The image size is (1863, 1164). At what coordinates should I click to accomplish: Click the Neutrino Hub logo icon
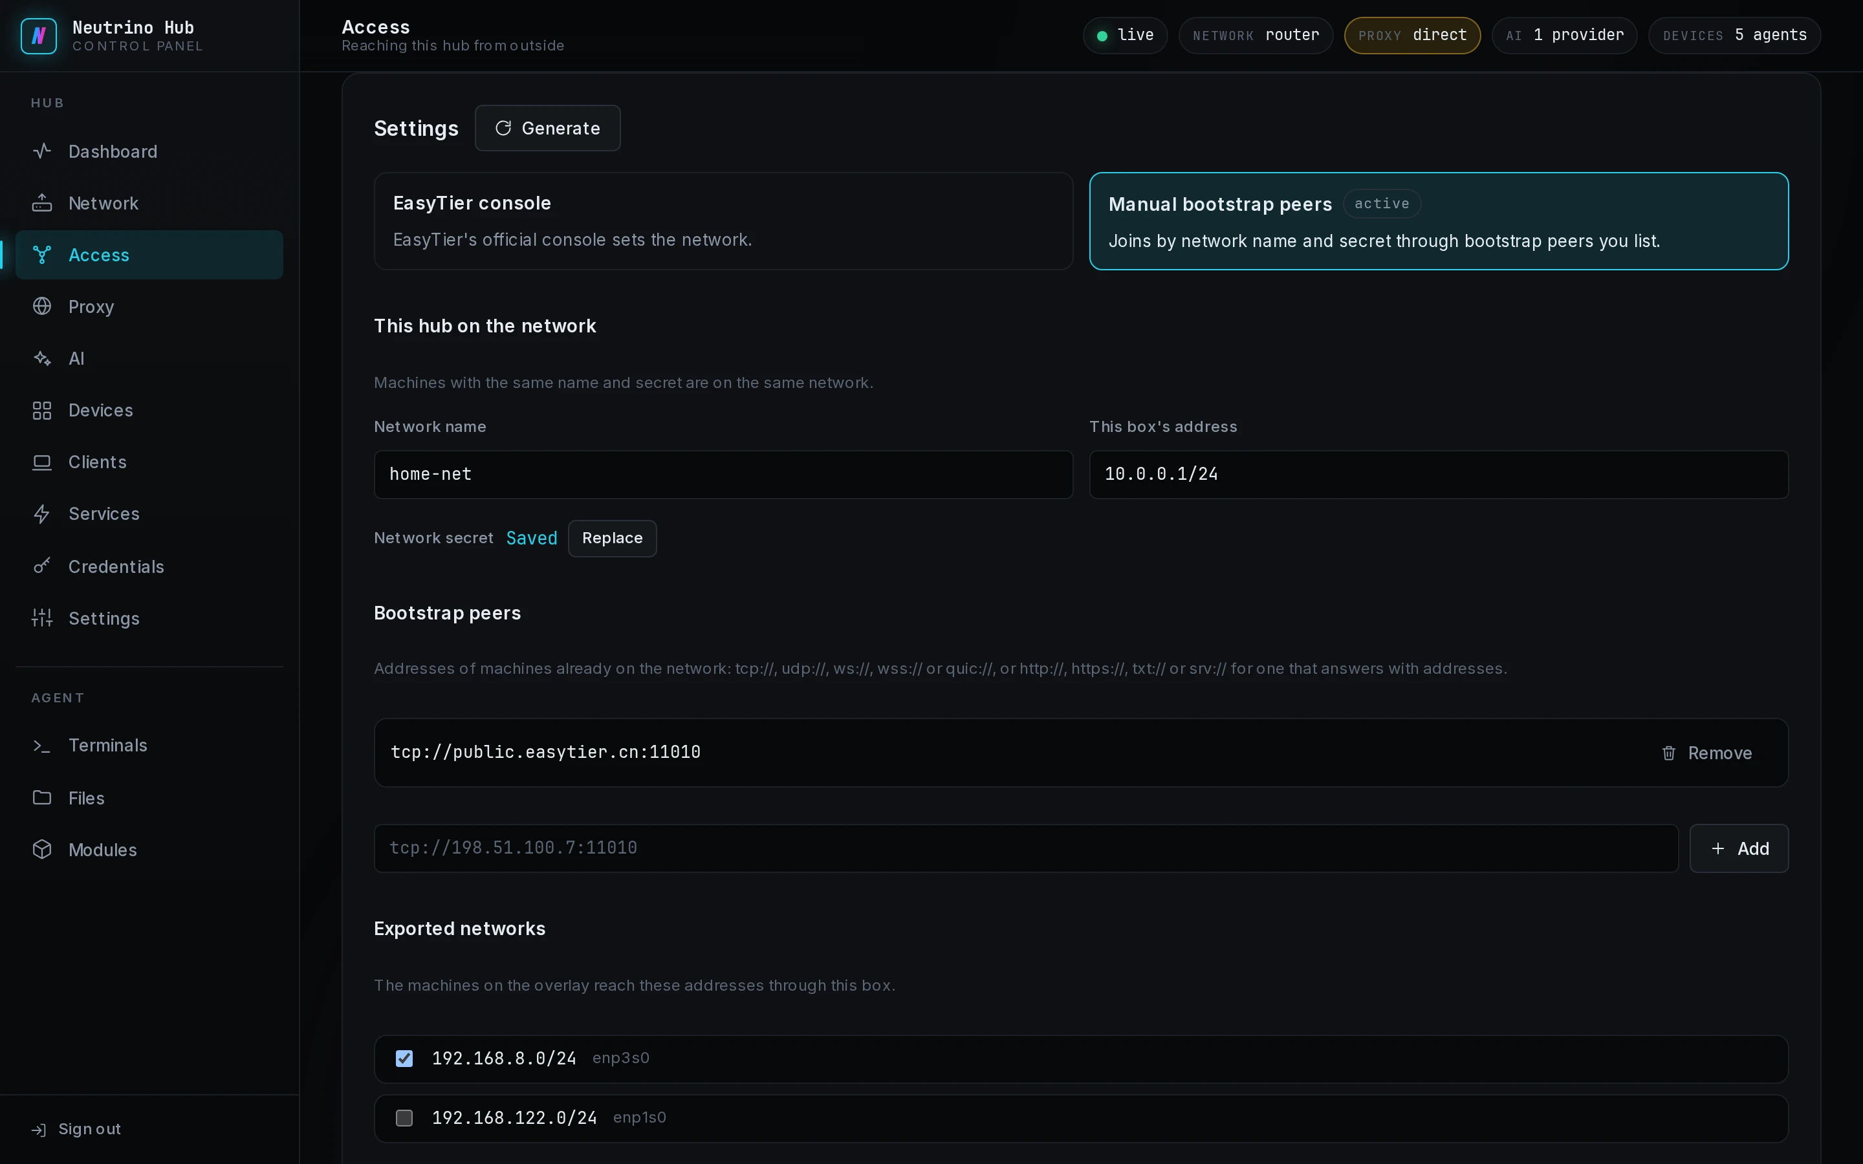(39, 36)
